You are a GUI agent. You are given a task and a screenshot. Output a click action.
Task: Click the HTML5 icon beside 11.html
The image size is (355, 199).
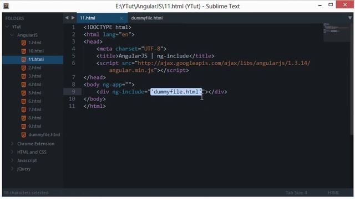pyautogui.click(x=23, y=59)
